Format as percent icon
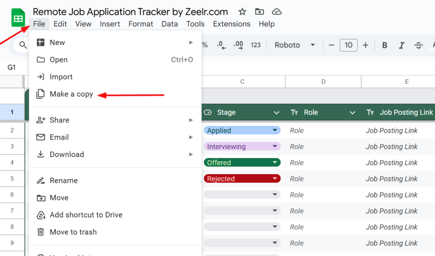Image resolution: width=435 pixels, height=256 pixels. [205, 45]
